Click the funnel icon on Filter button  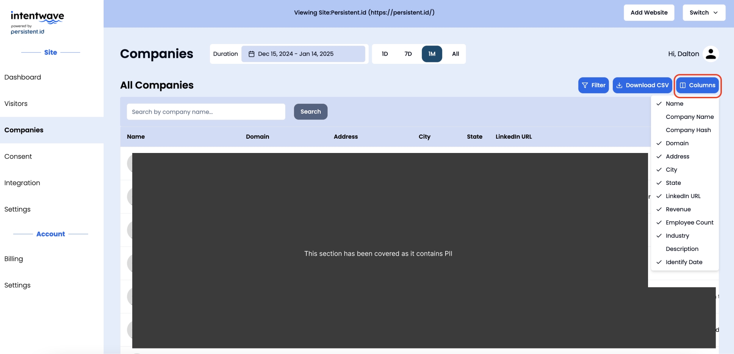coord(585,85)
